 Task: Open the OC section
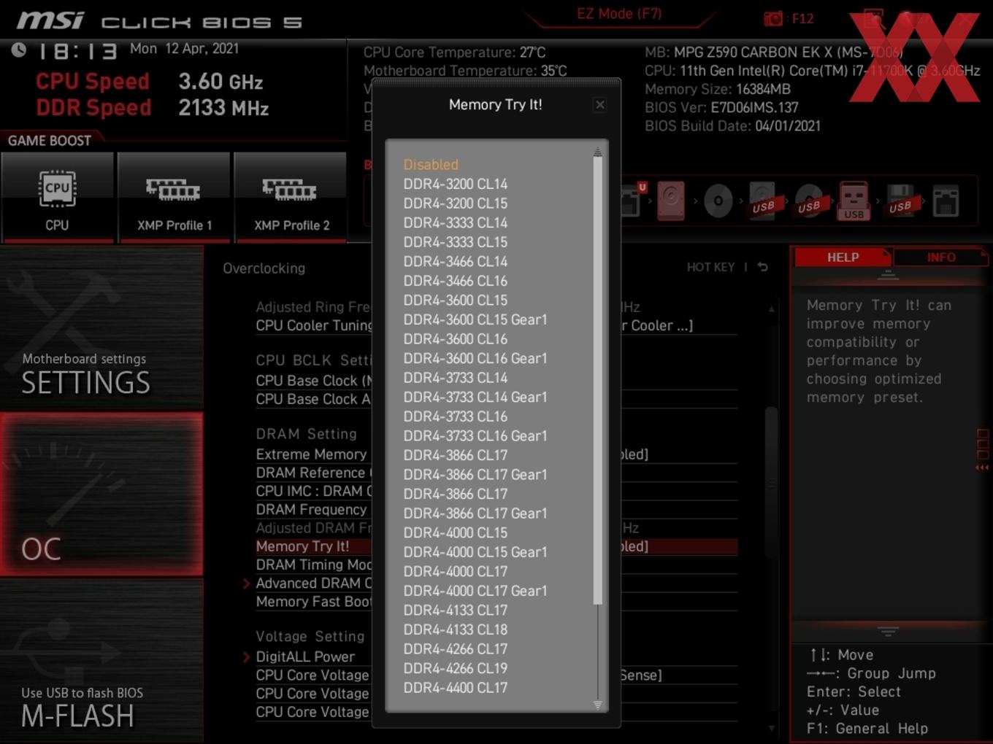pos(101,494)
